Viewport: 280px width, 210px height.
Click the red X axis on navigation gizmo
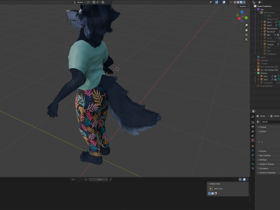(239, 19)
